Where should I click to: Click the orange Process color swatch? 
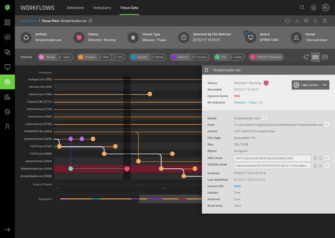(80, 57)
